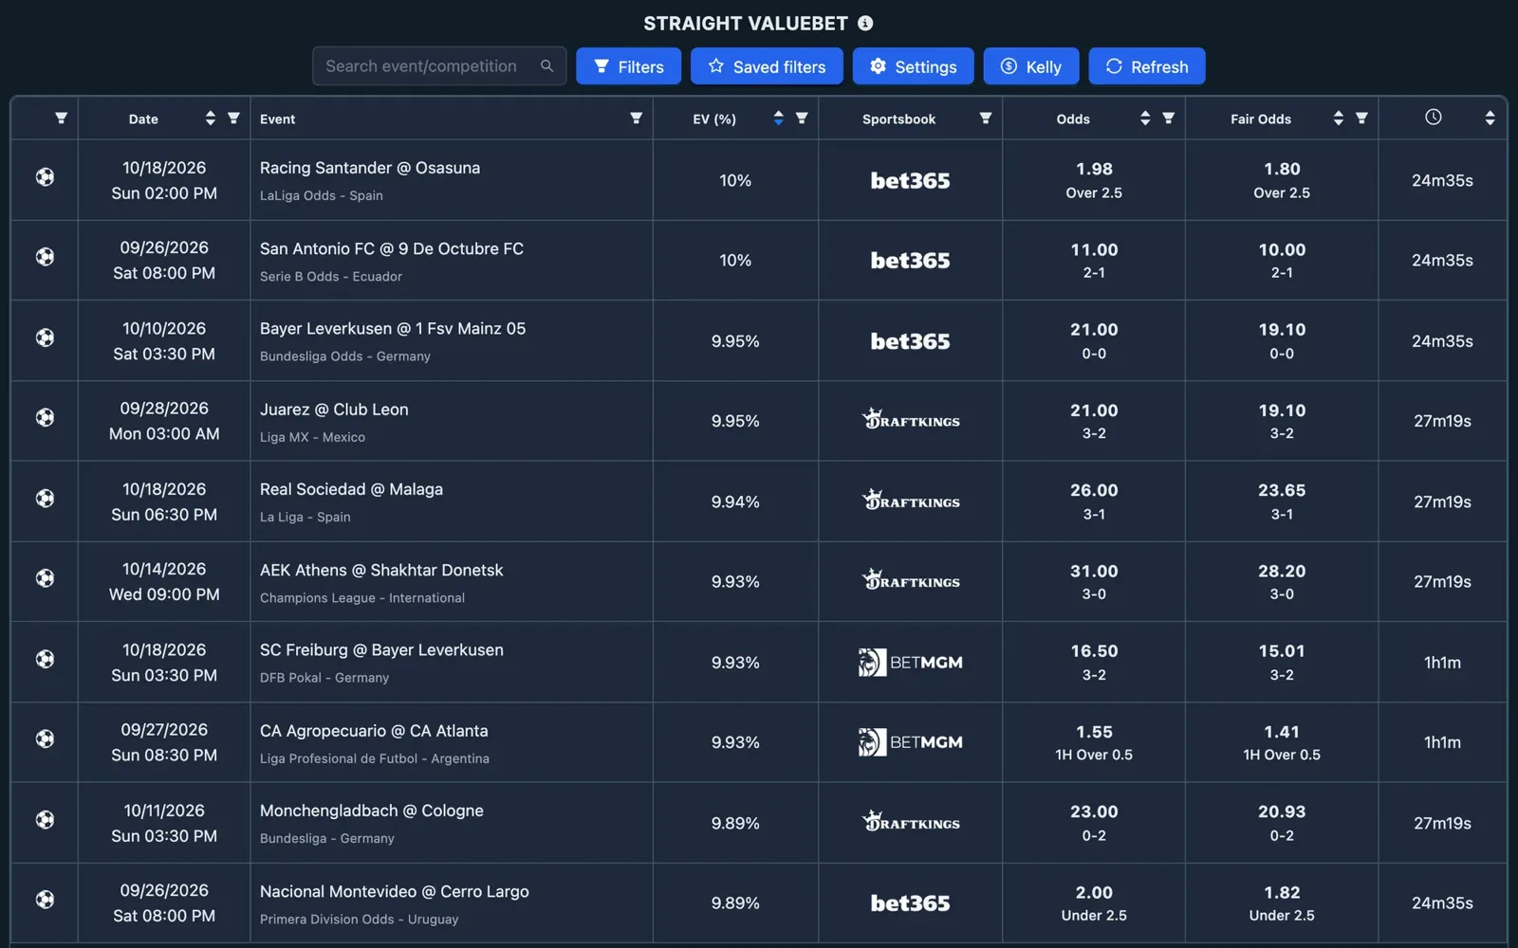Click soccer icon for Real Sociedad @ Malaga row

[45, 498]
